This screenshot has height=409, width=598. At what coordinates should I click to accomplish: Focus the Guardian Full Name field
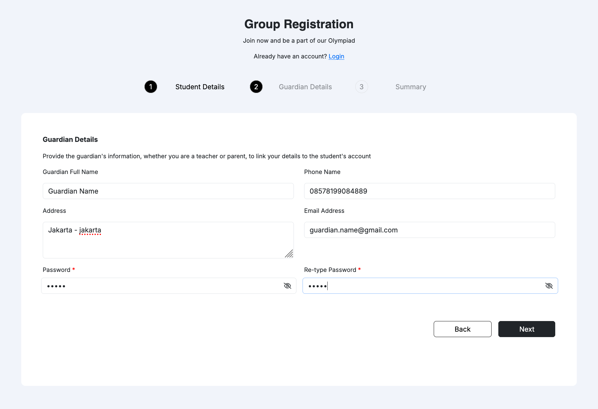(x=168, y=191)
